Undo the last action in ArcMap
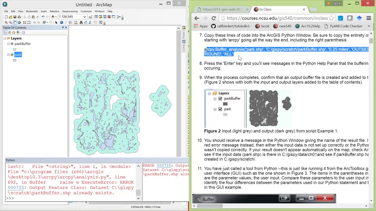The height and width of the screenshot is (211, 376). pos(43,17)
